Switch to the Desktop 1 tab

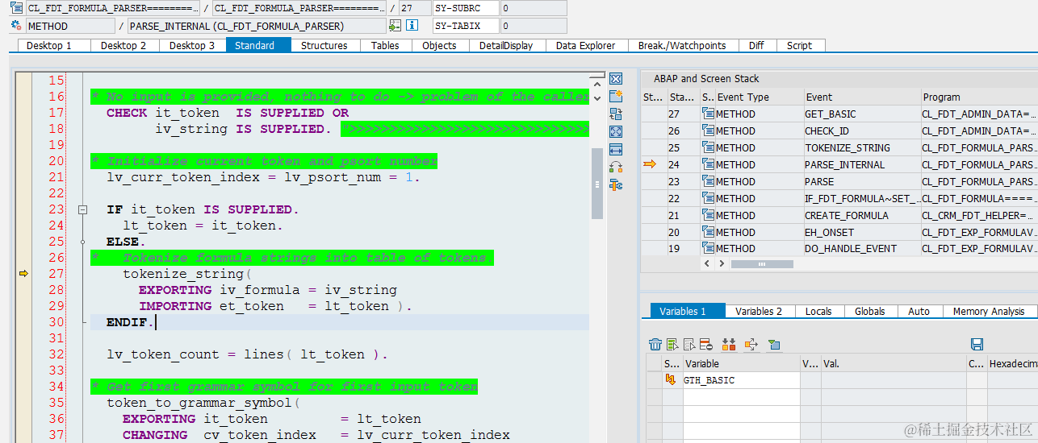coord(48,45)
